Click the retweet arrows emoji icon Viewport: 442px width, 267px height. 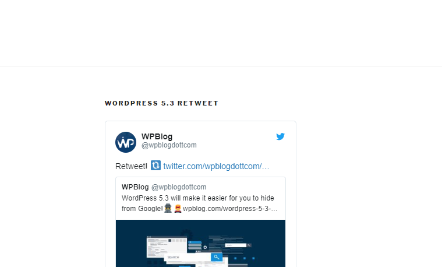155,166
